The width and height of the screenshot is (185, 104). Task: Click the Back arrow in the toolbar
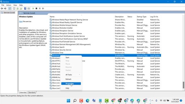(2, 8)
